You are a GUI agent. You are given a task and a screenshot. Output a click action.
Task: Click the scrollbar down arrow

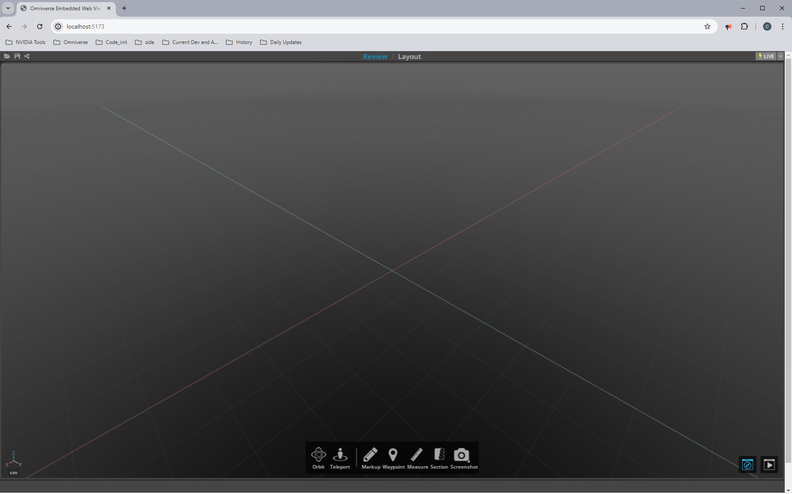789,491
